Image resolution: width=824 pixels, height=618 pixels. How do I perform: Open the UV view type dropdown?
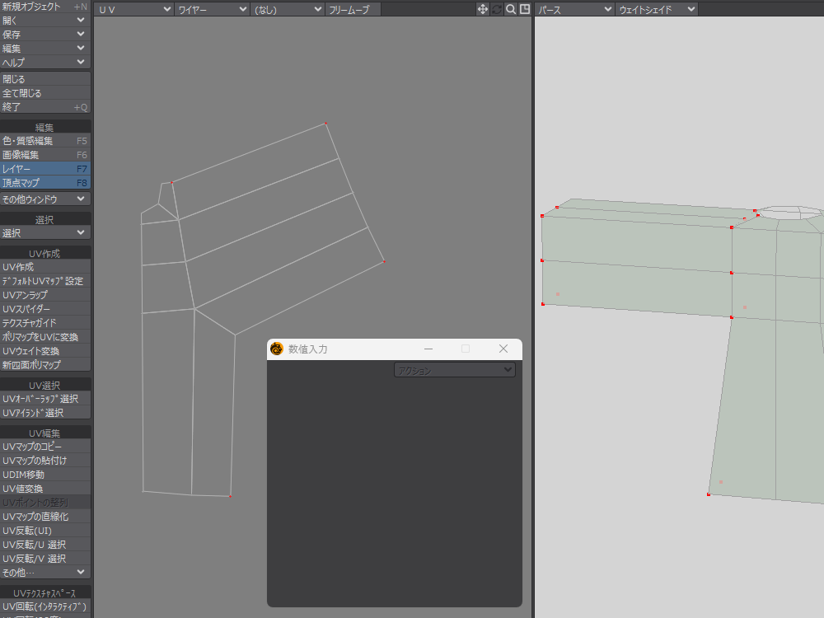pos(134,9)
